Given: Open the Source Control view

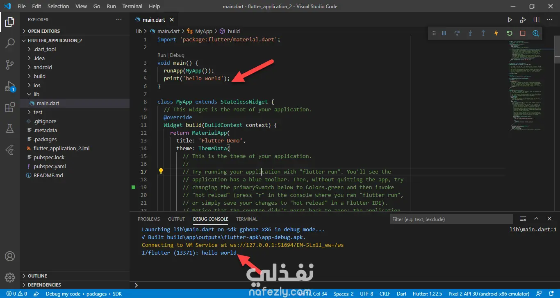Looking at the screenshot, I should coord(10,64).
